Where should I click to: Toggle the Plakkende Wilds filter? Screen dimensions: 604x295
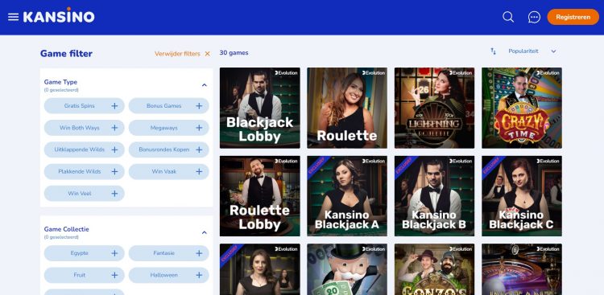click(x=85, y=171)
